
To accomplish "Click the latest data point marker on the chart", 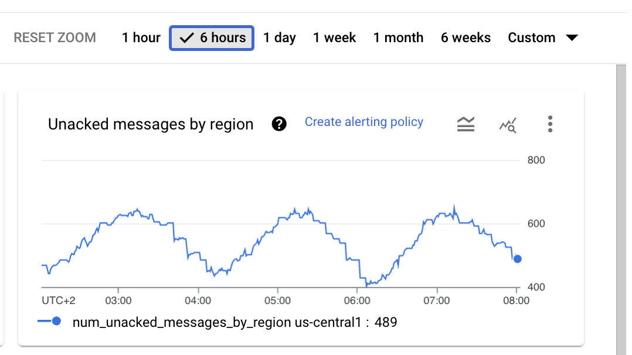I will 518,258.
